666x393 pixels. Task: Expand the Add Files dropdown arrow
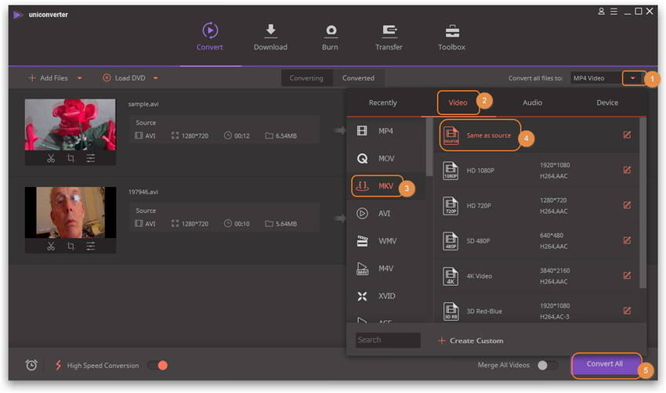(79, 78)
